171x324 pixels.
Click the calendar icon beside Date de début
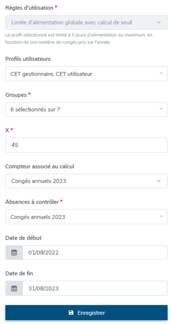[14, 252]
